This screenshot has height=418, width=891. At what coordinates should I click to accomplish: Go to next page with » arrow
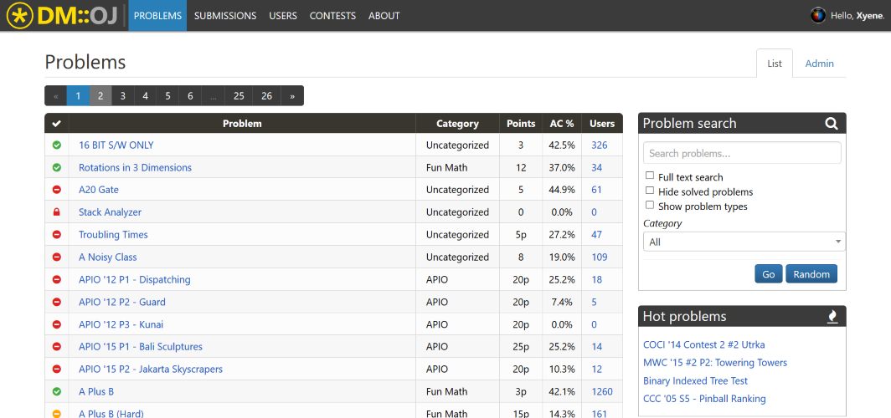[292, 96]
